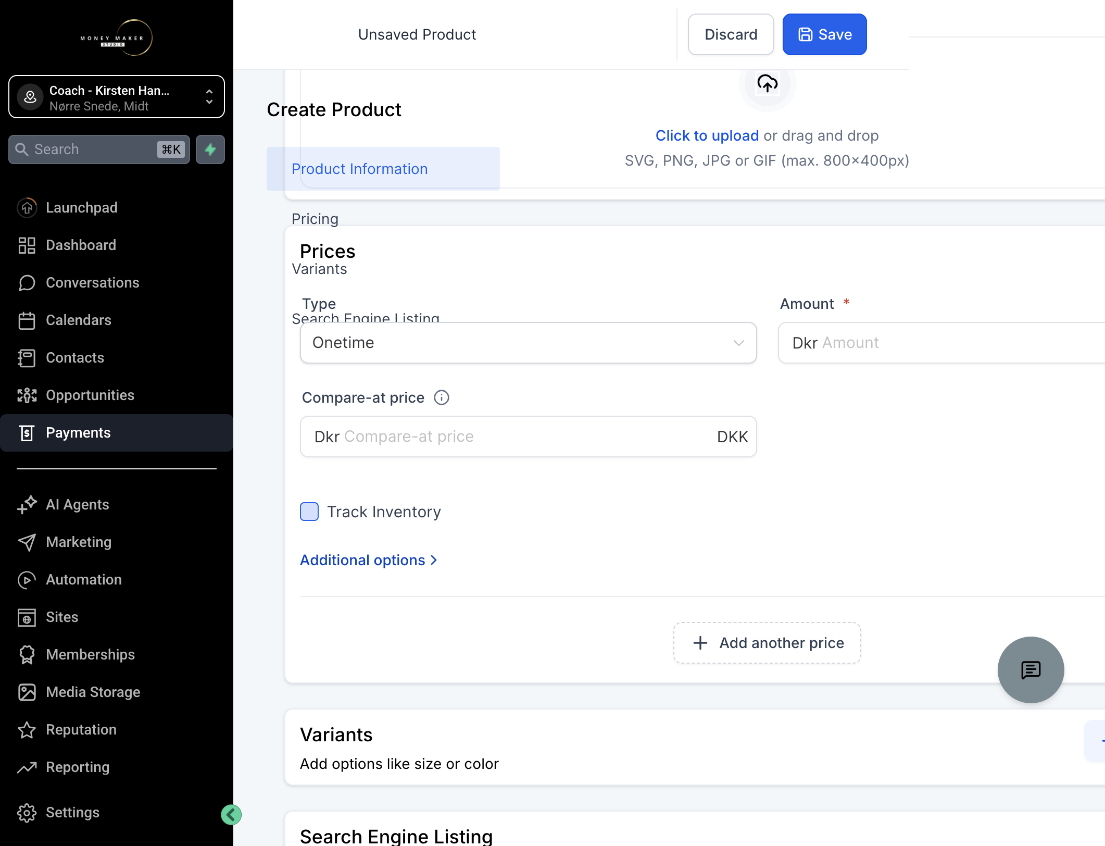Open the Media Storage image icon
1105x846 pixels.
[x=27, y=692]
